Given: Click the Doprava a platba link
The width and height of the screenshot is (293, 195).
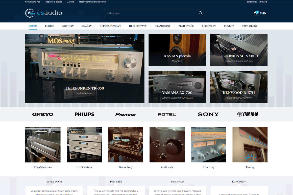Looking at the screenshot, I should [54, 2].
